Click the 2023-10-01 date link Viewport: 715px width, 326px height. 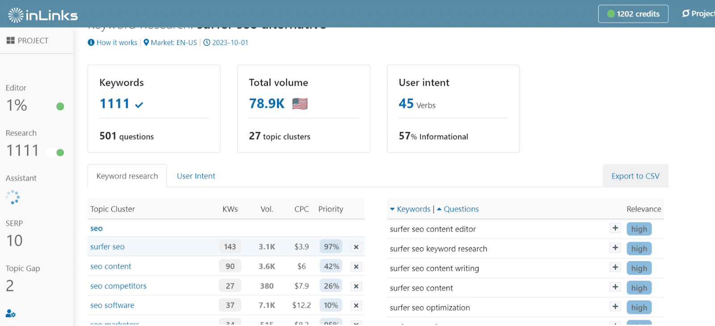pos(230,42)
